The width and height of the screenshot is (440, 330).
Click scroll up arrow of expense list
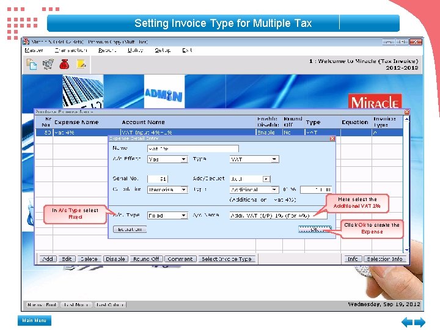[x=406, y=119]
